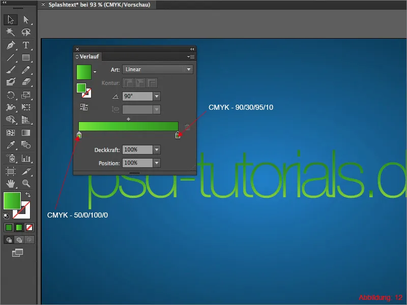Open Change Screen Mode button
The width and height of the screenshot is (407, 305).
pos(17,253)
